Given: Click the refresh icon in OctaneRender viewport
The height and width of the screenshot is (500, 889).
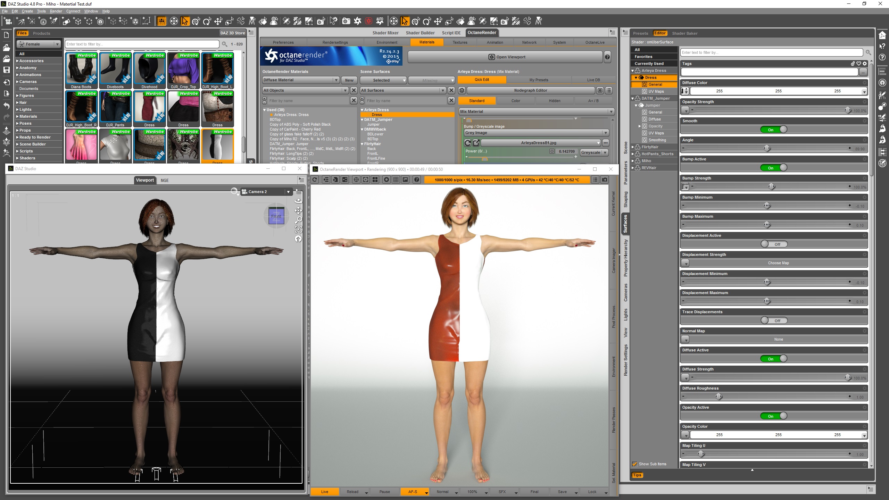Looking at the screenshot, I should (315, 180).
